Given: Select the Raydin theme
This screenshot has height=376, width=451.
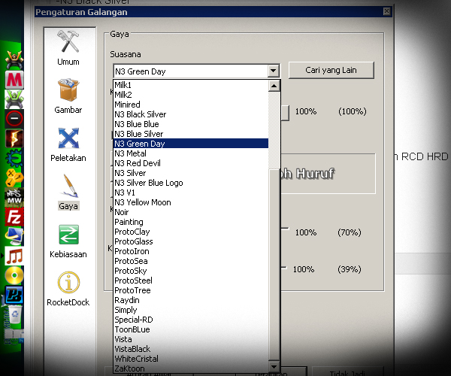Looking at the screenshot, I should click(191, 300).
